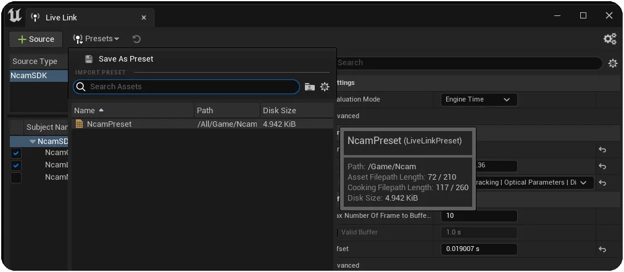This screenshot has width=624, height=272.
Task: Click the reset arrow above the .36 reset
Action: [602, 150]
